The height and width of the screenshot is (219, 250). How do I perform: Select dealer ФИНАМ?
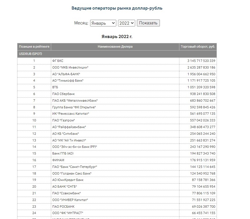pyautogui.click(x=58, y=160)
